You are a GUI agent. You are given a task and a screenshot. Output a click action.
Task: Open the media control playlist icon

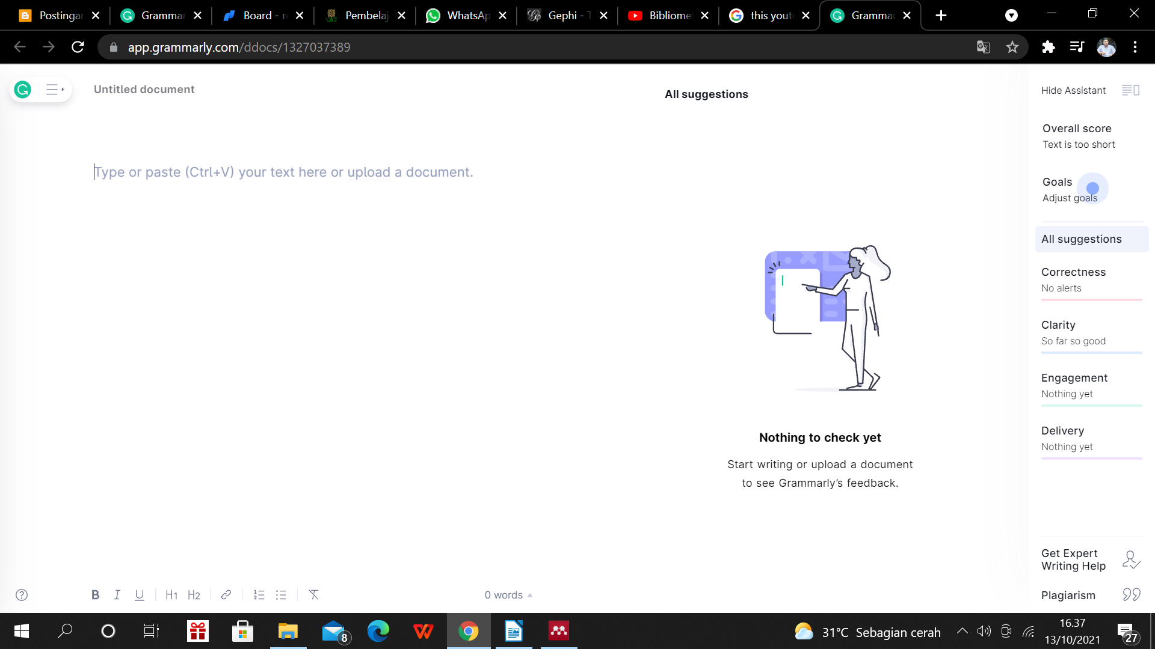point(1077,47)
